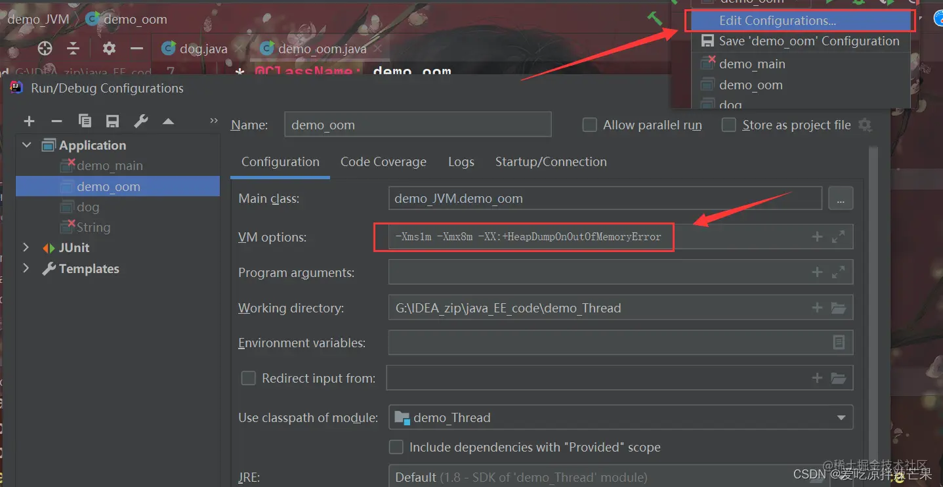Browse folder icon for Redirect input file

[x=838, y=377]
